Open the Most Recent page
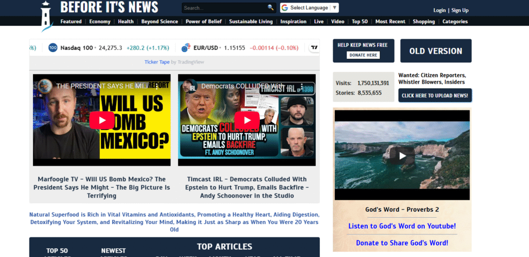Image resolution: width=529 pixels, height=257 pixels. pos(391,22)
